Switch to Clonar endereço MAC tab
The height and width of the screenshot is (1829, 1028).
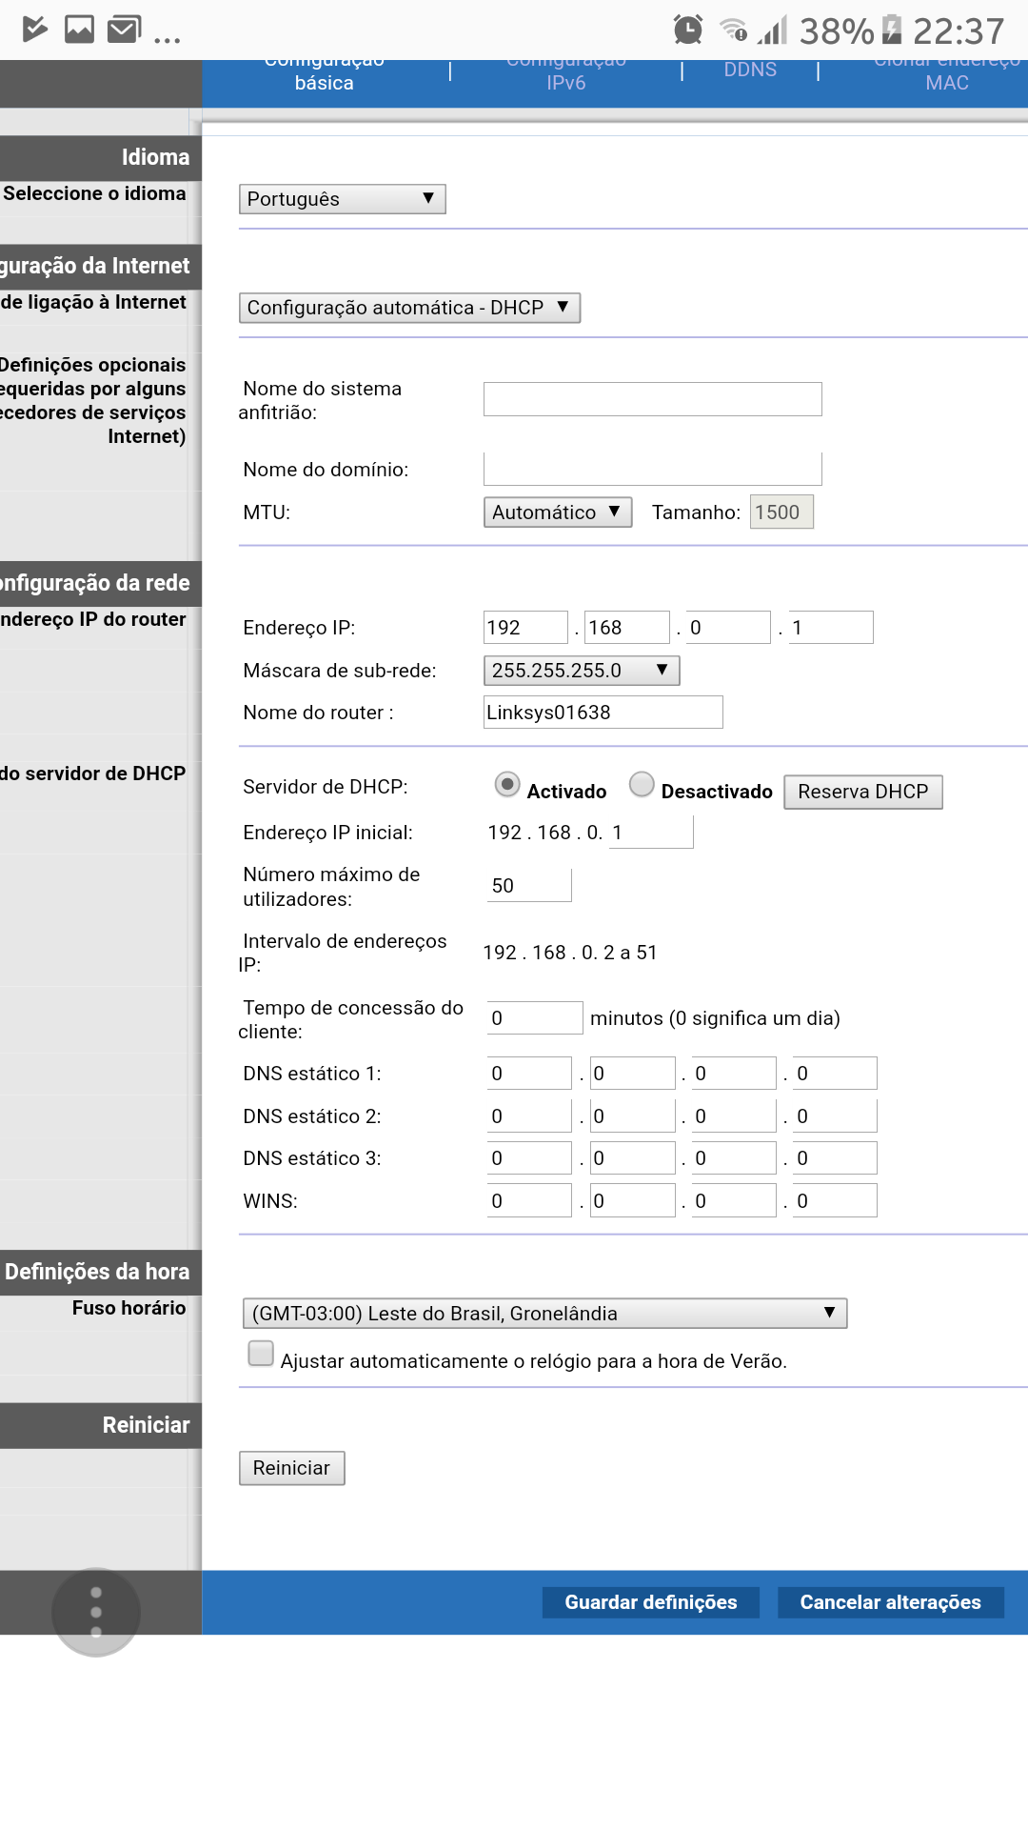point(947,74)
